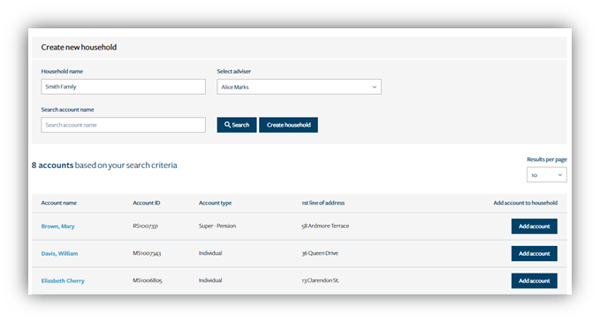Image resolution: width=600 pixels, height=323 pixels.
Task: Open the Results per page dropdown
Action: click(x=546, y=174)
